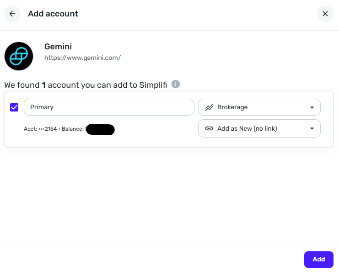
Task: Expand the Add as New dropdown arrow
Action: pyautogui.click(x=312, y=128)
